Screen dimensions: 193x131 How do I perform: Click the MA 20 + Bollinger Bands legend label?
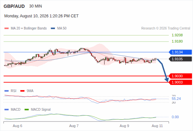tap(29, 28)
